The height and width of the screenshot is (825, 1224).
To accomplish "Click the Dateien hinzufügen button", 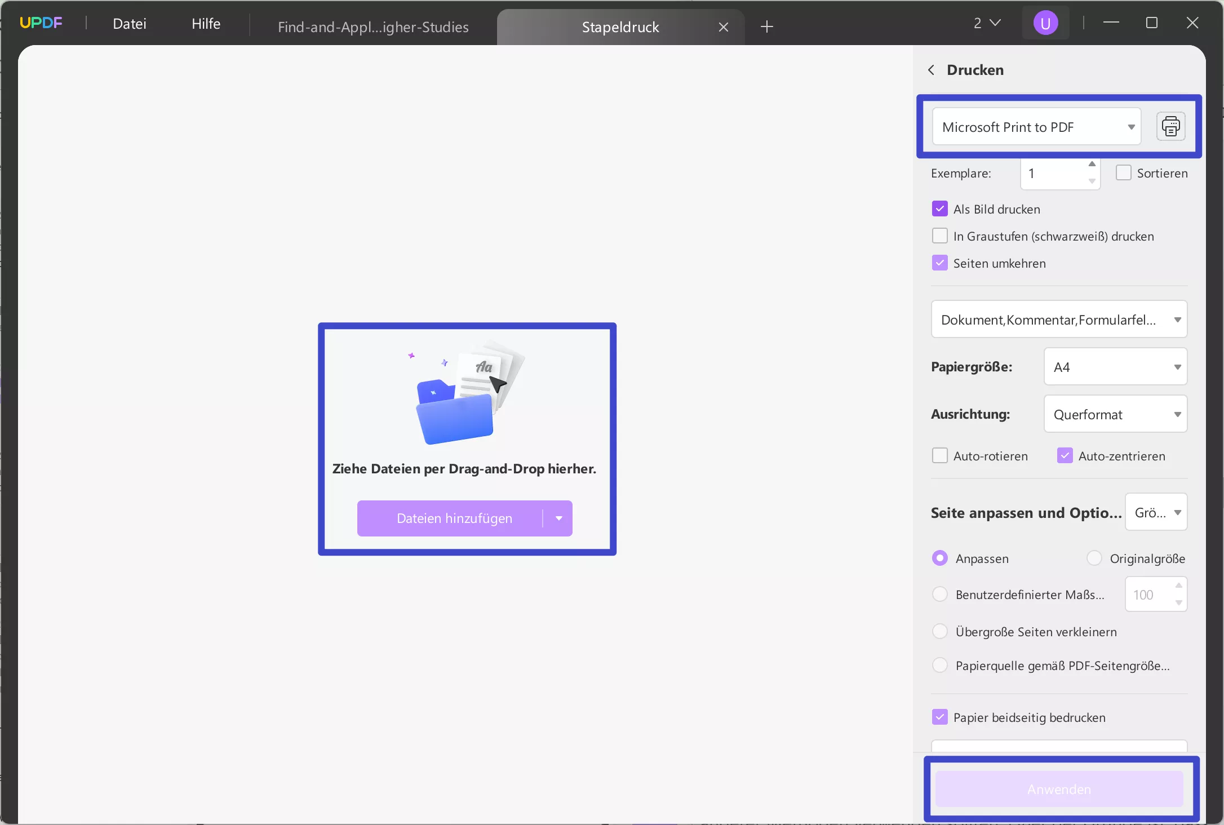I will point(450,518).
